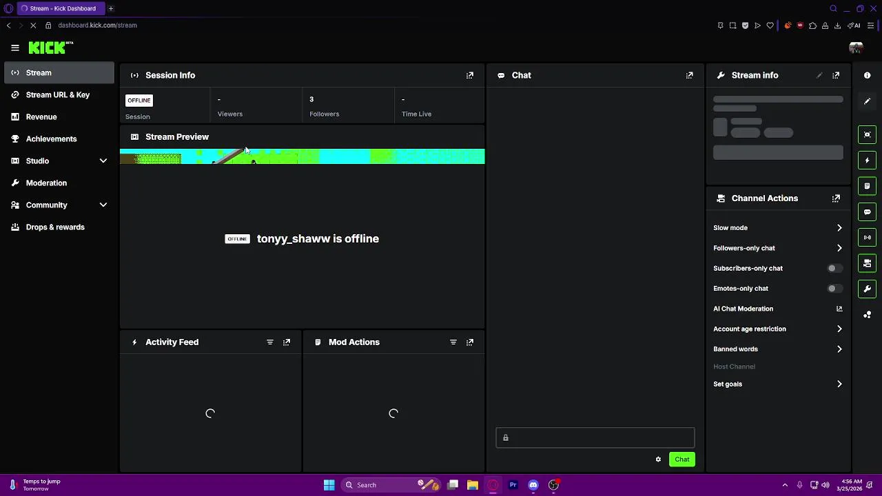Toggle the stream preview widget in sidebar
Viewport: 882px width, 496px height.
[x=868, y=134]
